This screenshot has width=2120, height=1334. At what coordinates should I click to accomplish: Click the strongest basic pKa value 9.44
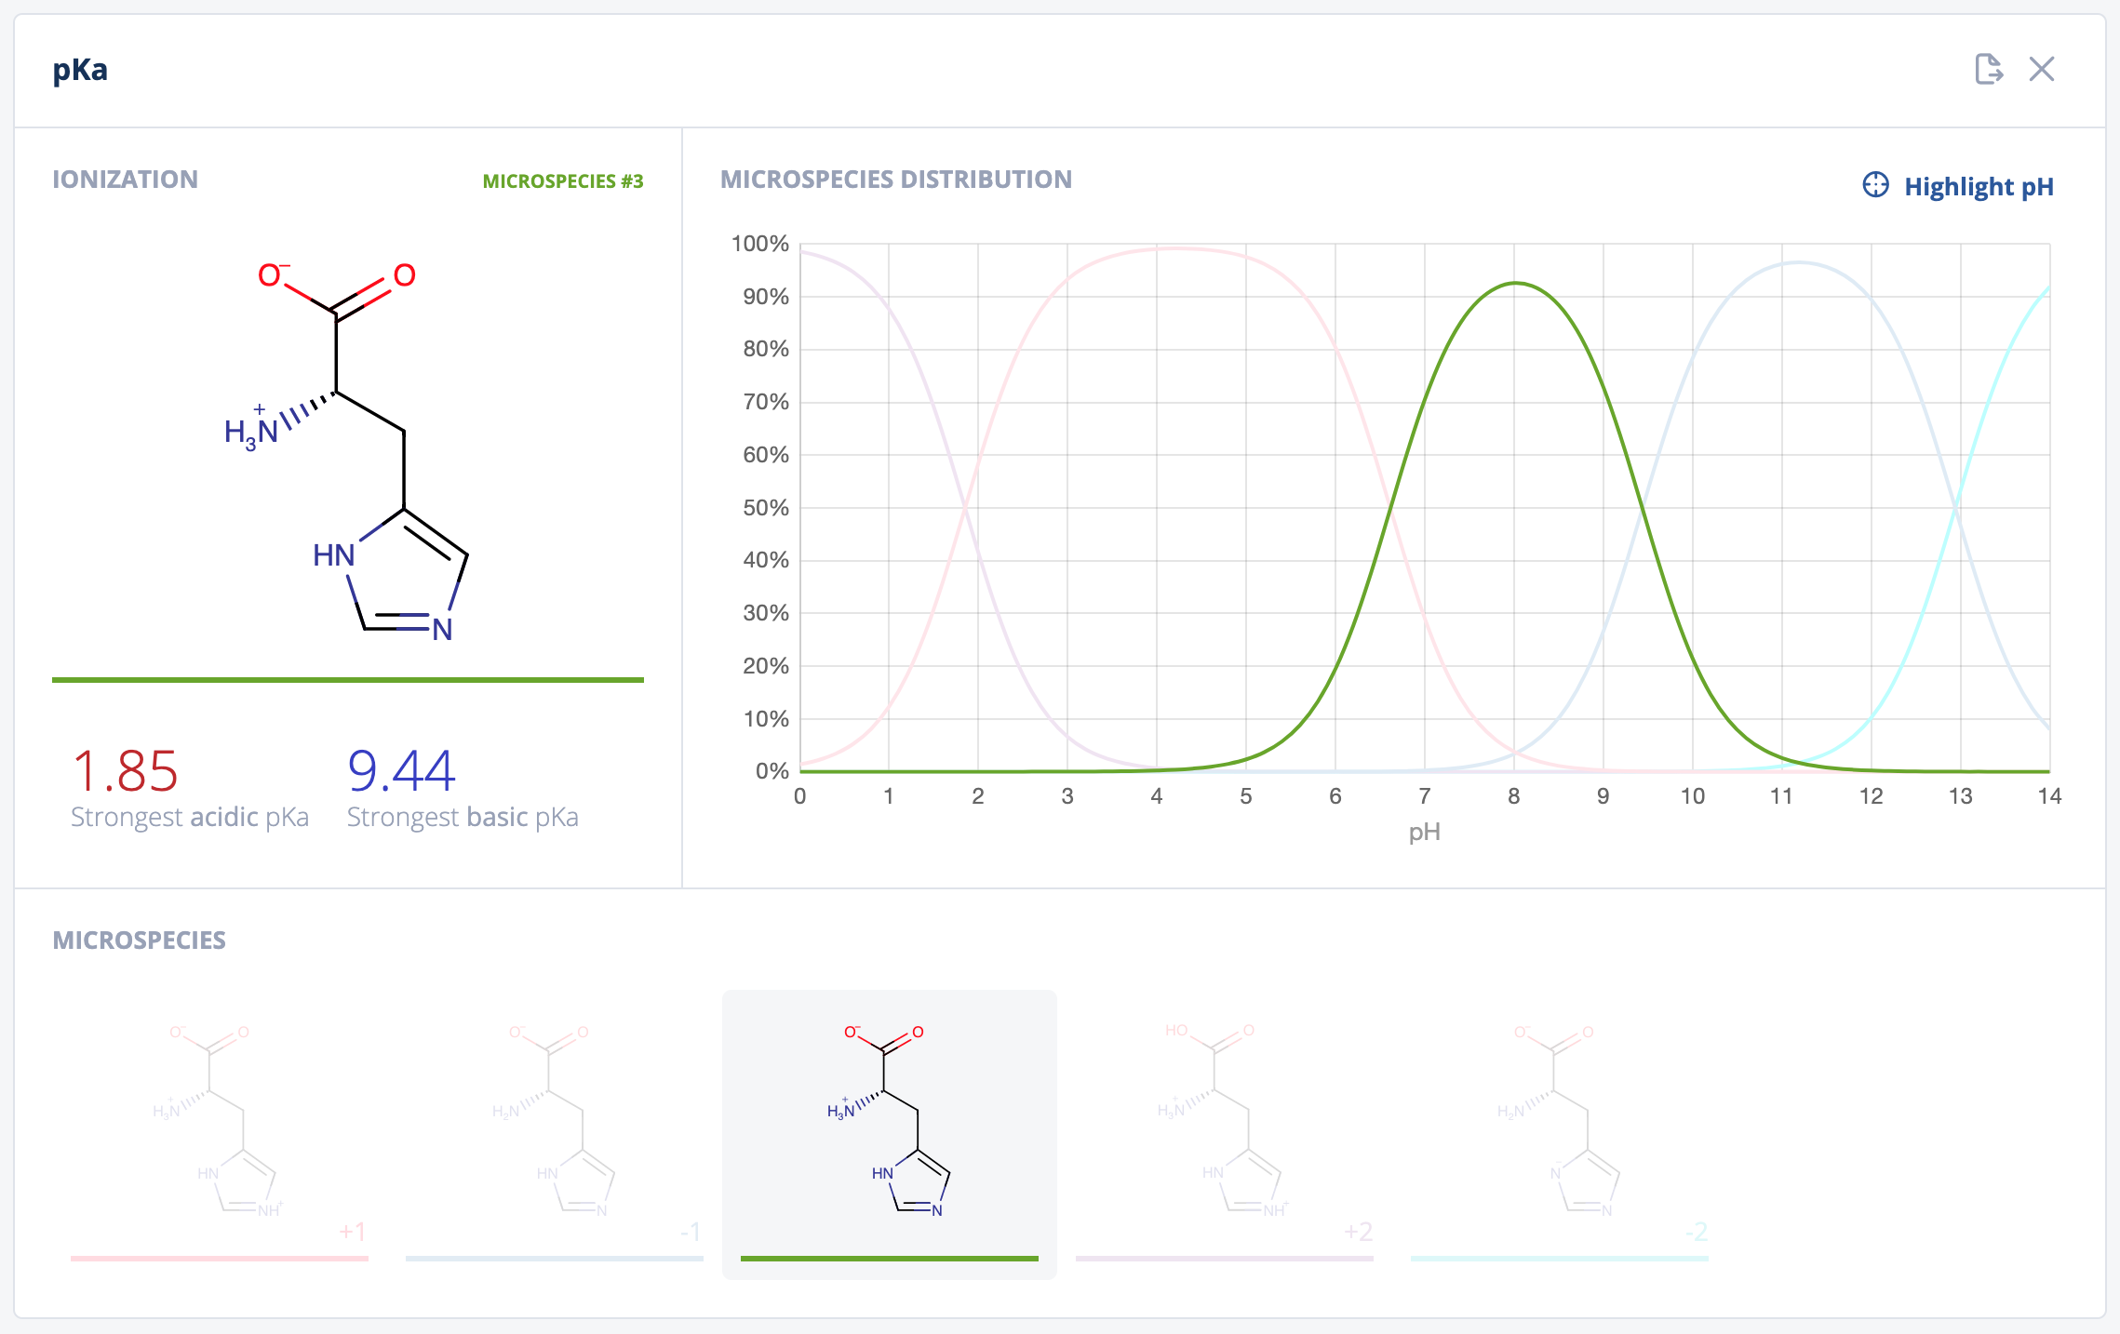point(401,771)
